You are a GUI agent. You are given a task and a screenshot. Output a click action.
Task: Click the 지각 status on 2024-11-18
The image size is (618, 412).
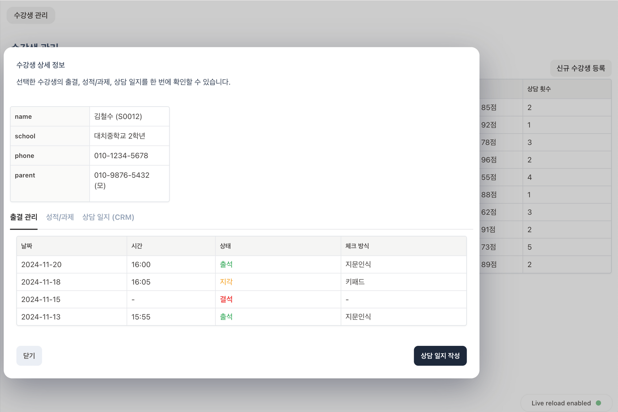coord(226,282)
